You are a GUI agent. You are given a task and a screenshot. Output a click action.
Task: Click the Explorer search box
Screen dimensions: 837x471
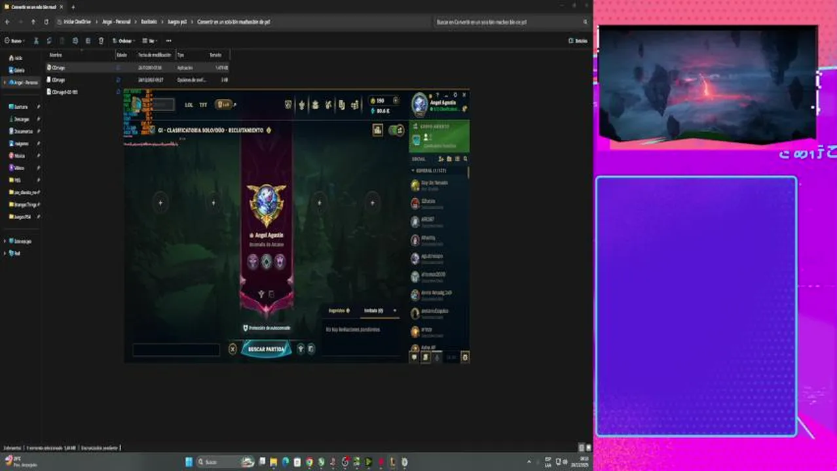[x=511, y=22]
